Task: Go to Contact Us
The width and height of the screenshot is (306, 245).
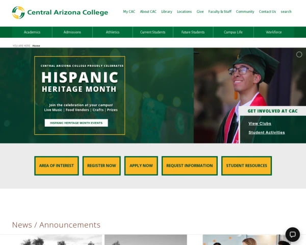Action: coord(267,12)
